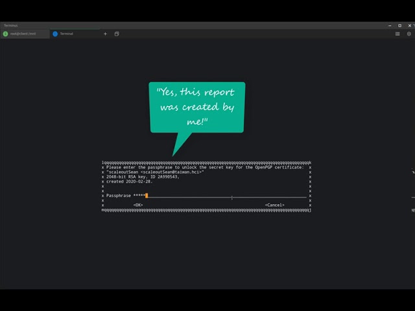Click the green icon on root@client tab
The width and height of the screenshot is (415, 311).
pyautogui.click(x=5, y=34)
